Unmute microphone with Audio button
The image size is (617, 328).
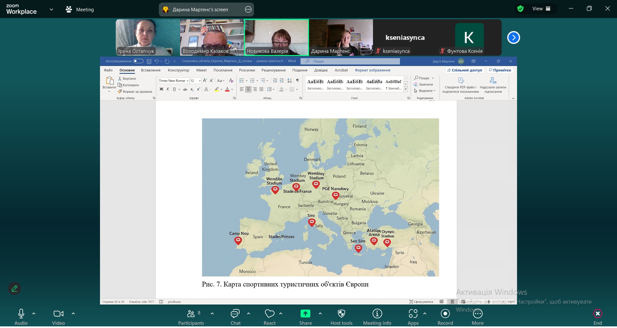click(x=21, y=314)
